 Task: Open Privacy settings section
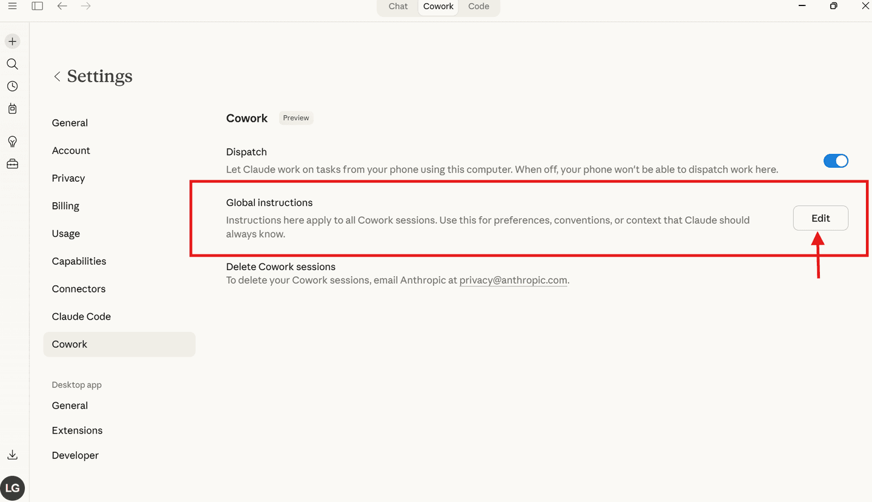[68, 179]
